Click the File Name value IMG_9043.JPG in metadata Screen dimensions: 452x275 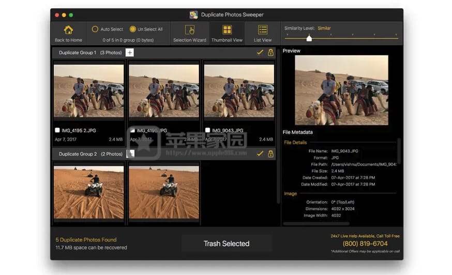coord(344,151)
